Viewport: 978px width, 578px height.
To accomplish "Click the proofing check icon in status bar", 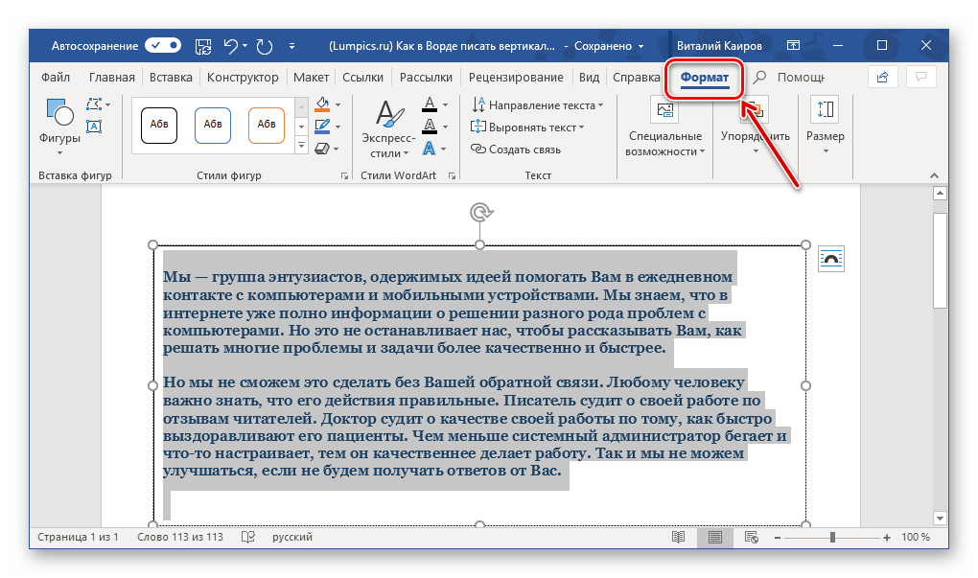I will coord(248,537).
